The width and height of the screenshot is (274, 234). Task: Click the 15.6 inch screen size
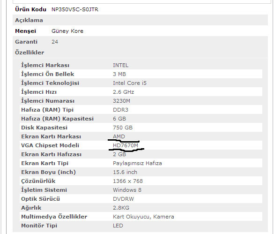[x=125, y=172]
